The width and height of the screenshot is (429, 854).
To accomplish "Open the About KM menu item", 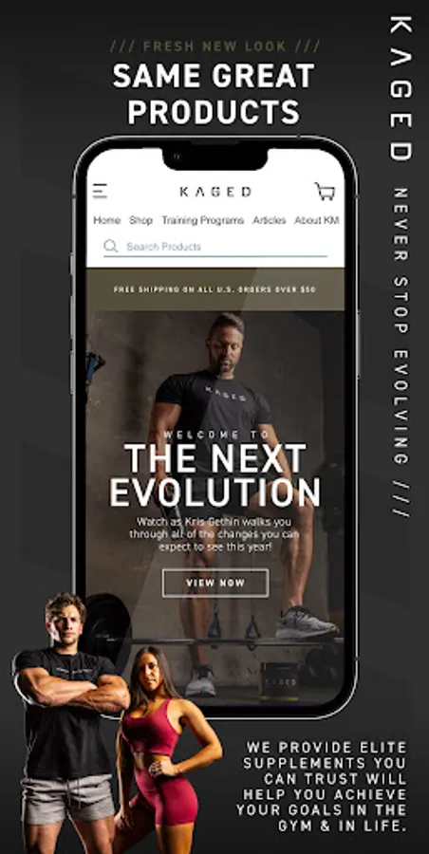I will [x=317, y=220].
